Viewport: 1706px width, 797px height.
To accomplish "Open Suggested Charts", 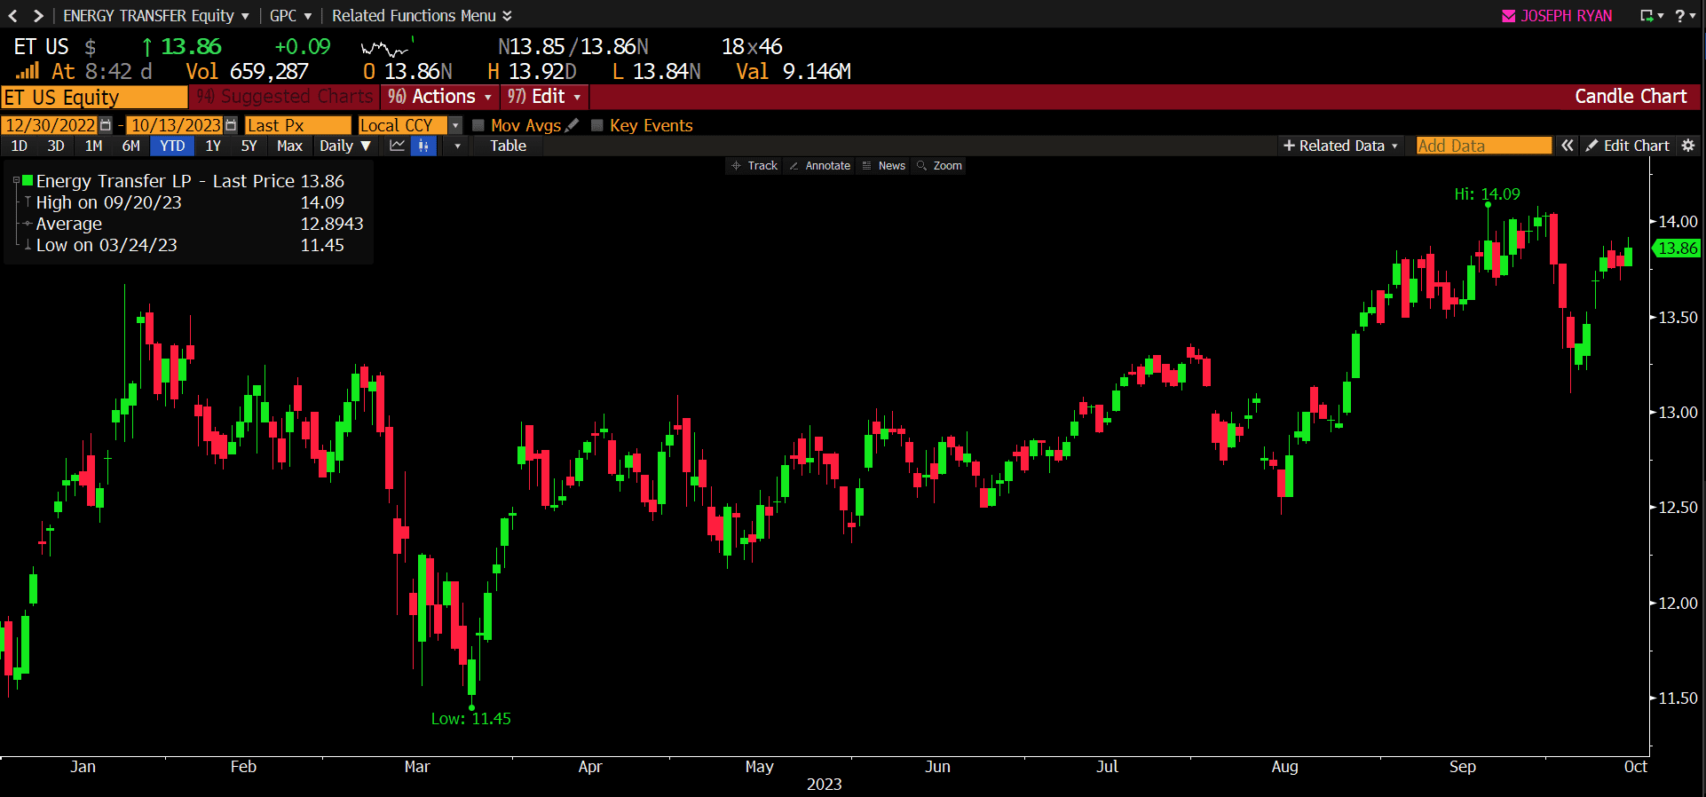I will coord(284,97).
